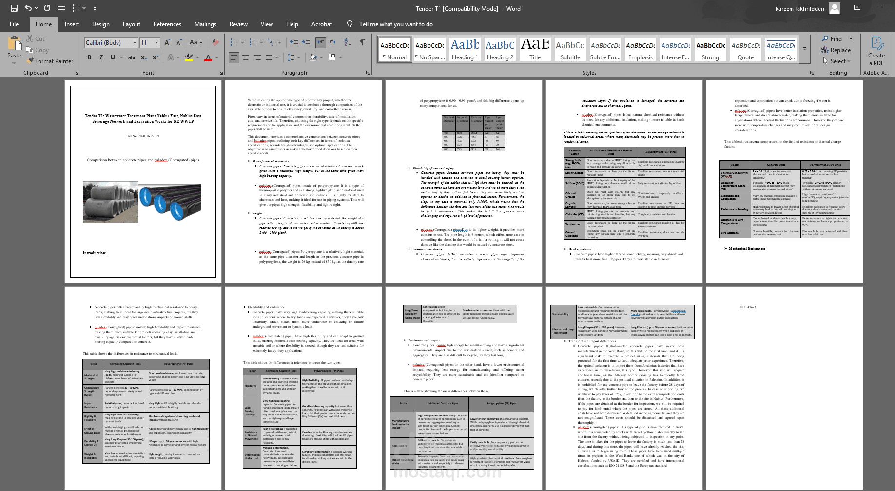The height and width of the screenshot is (491, 895).
Task: Decrease paragraph indent
Action: point(293,43)
